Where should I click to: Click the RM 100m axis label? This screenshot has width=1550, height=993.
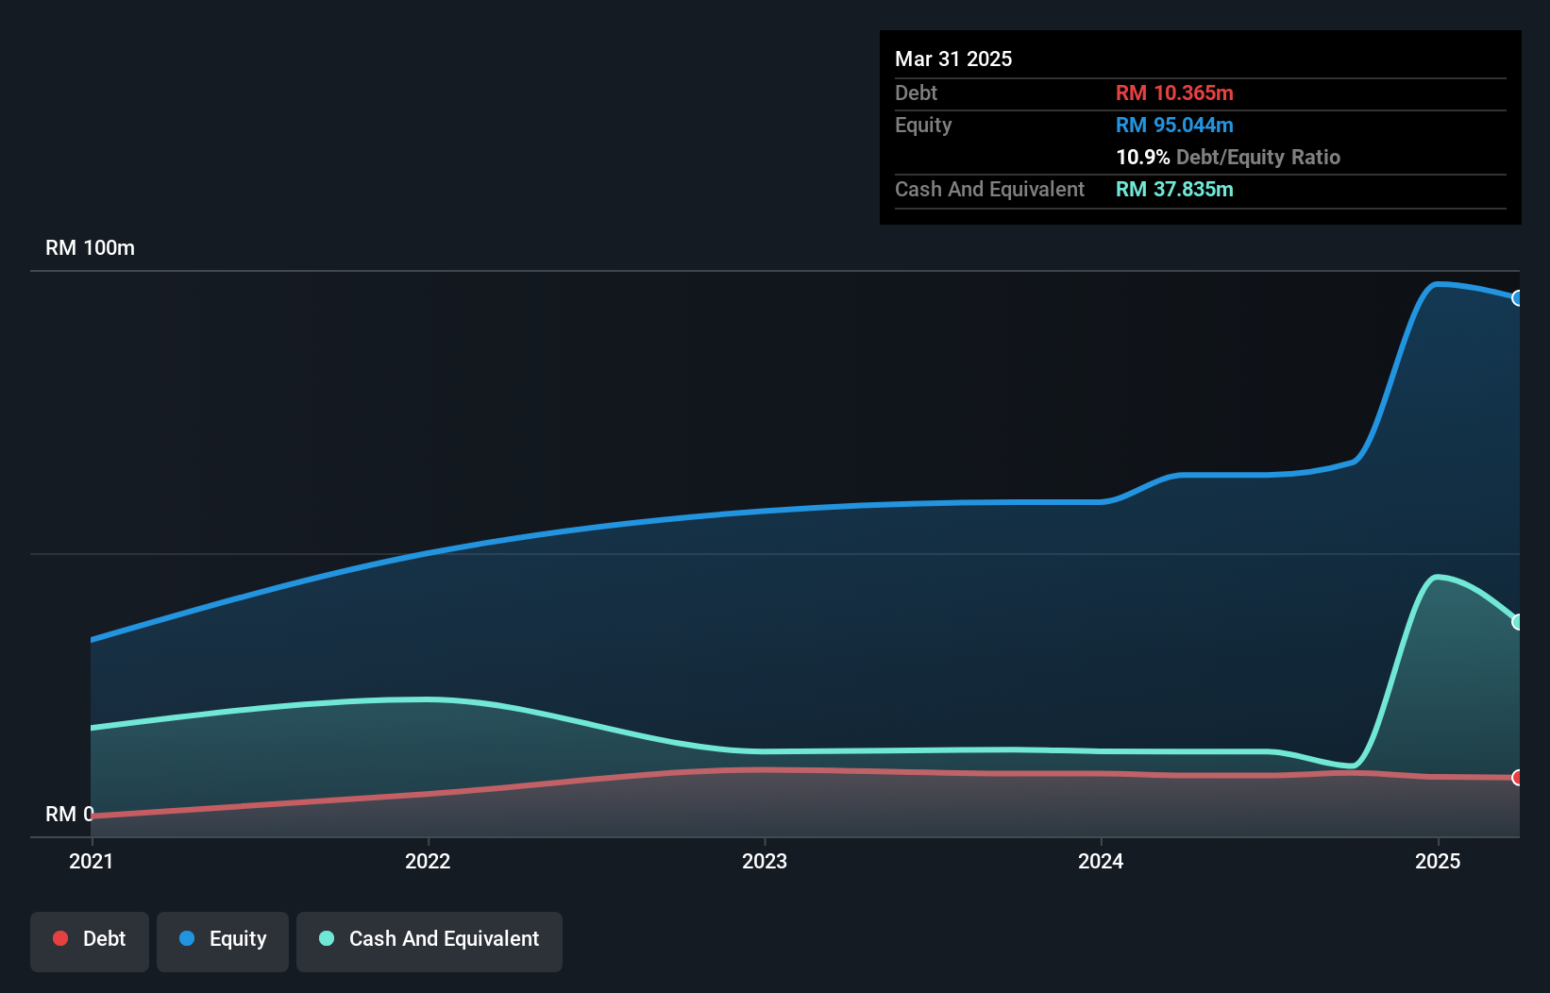90,247
